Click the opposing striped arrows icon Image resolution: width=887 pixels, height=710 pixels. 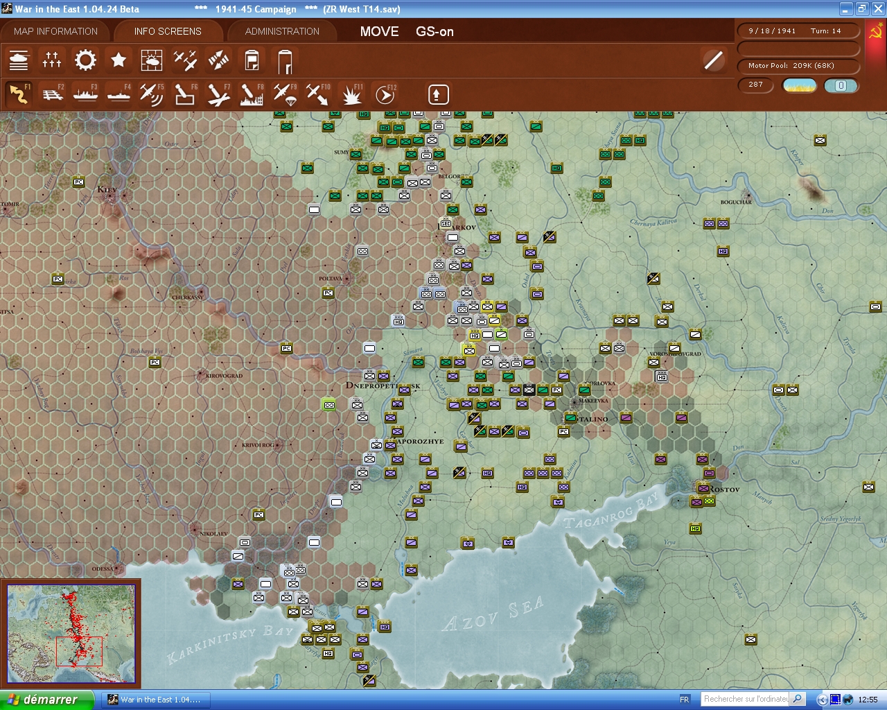pyautogui.click(x=218, y=60)
